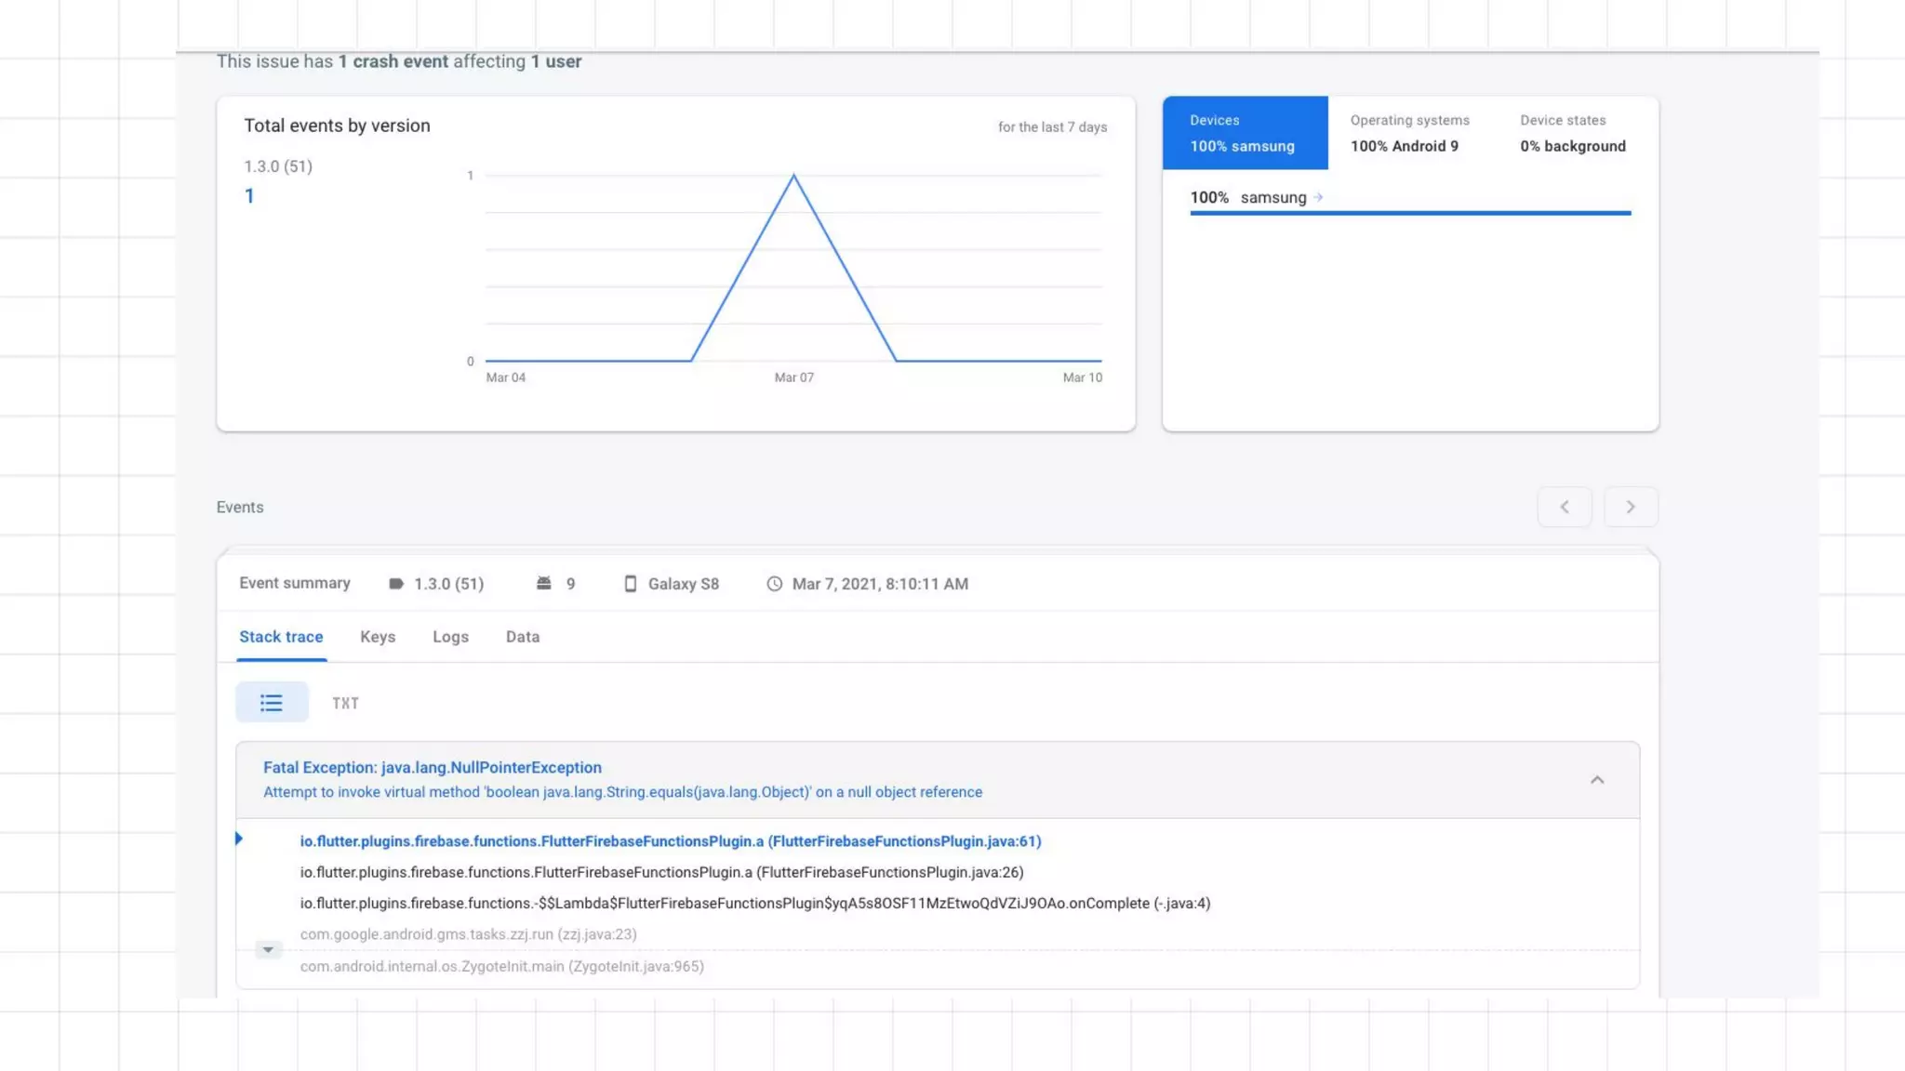Select the stack trace list view icon
Viewport: 1905px width, 1071px height.
(271, 703)
